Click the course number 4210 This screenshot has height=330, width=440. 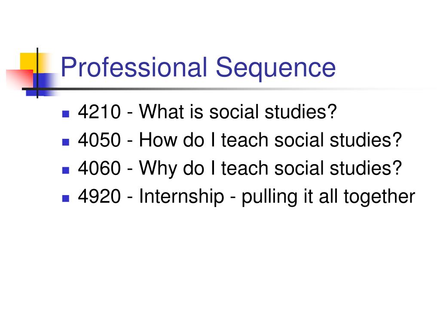(99, 112)
